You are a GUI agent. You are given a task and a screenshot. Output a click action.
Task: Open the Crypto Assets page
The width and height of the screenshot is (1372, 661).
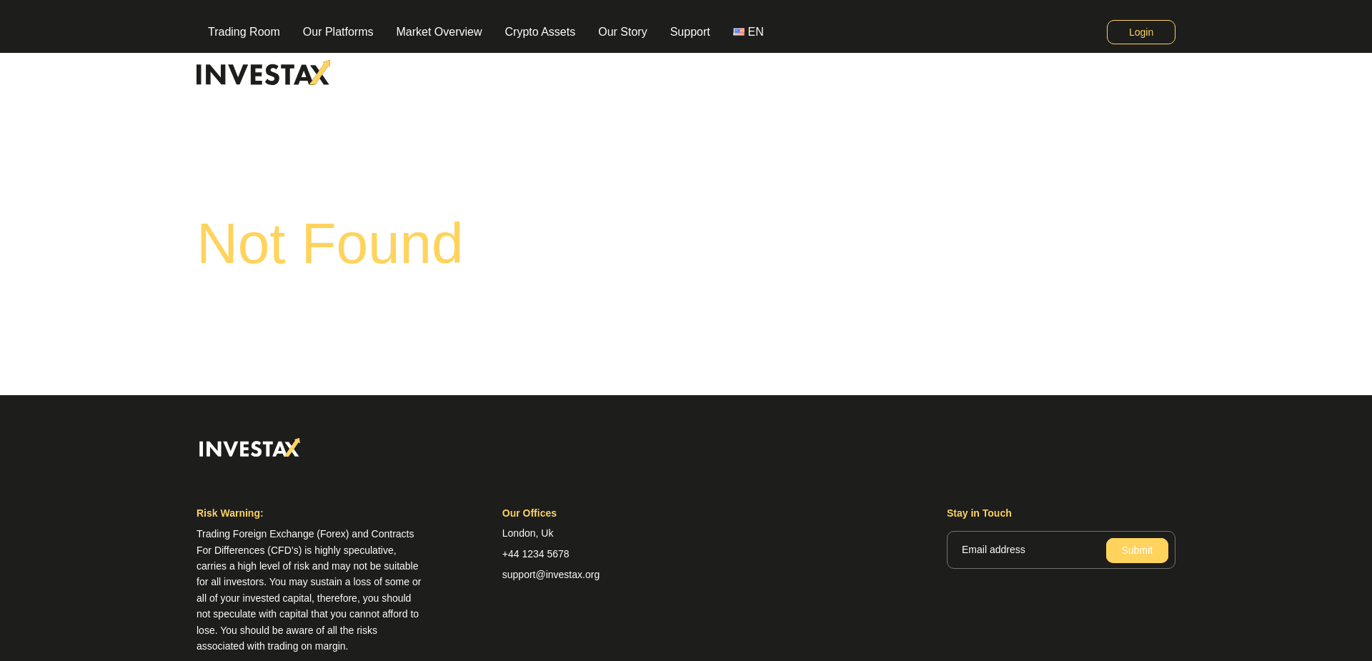540,31
